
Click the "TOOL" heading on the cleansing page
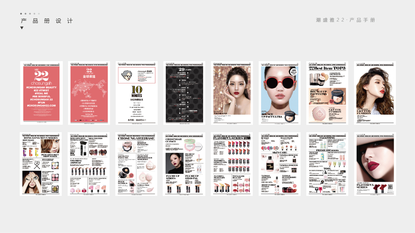point(327,168)
